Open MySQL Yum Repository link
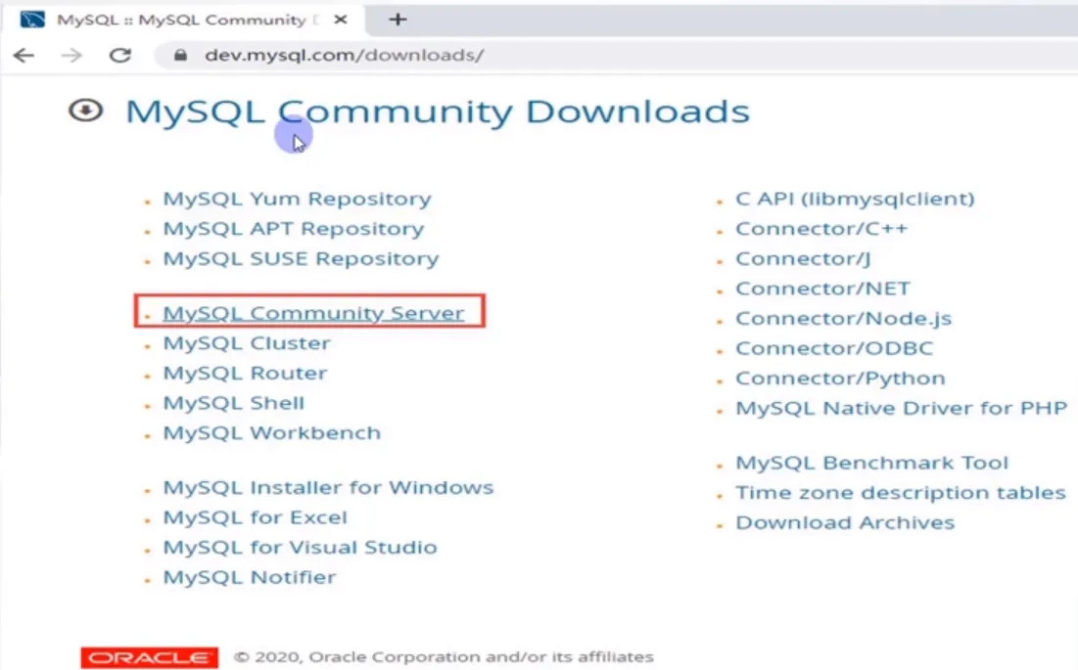The image size is (1078, 670). pos(297,200)
